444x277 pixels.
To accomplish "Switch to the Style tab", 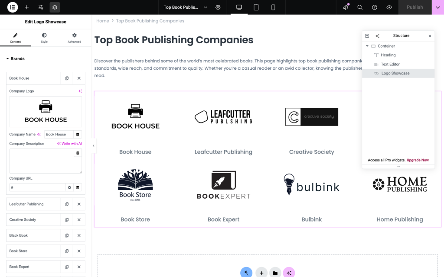I will [44, 38].
